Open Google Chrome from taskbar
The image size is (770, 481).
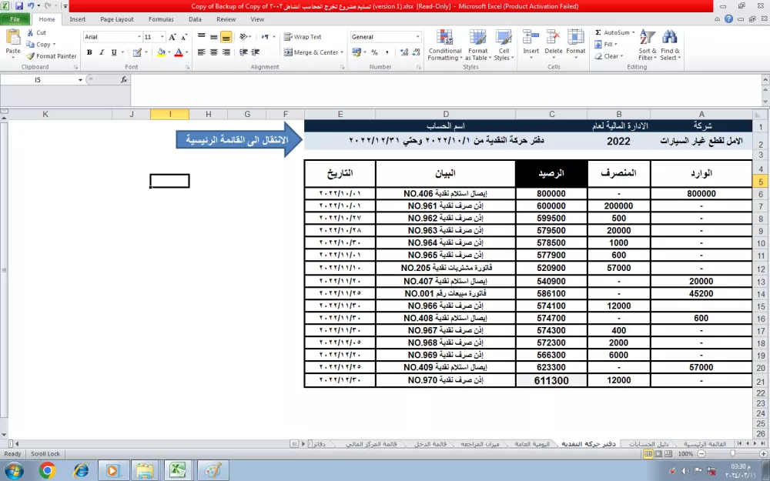point(47,471)
